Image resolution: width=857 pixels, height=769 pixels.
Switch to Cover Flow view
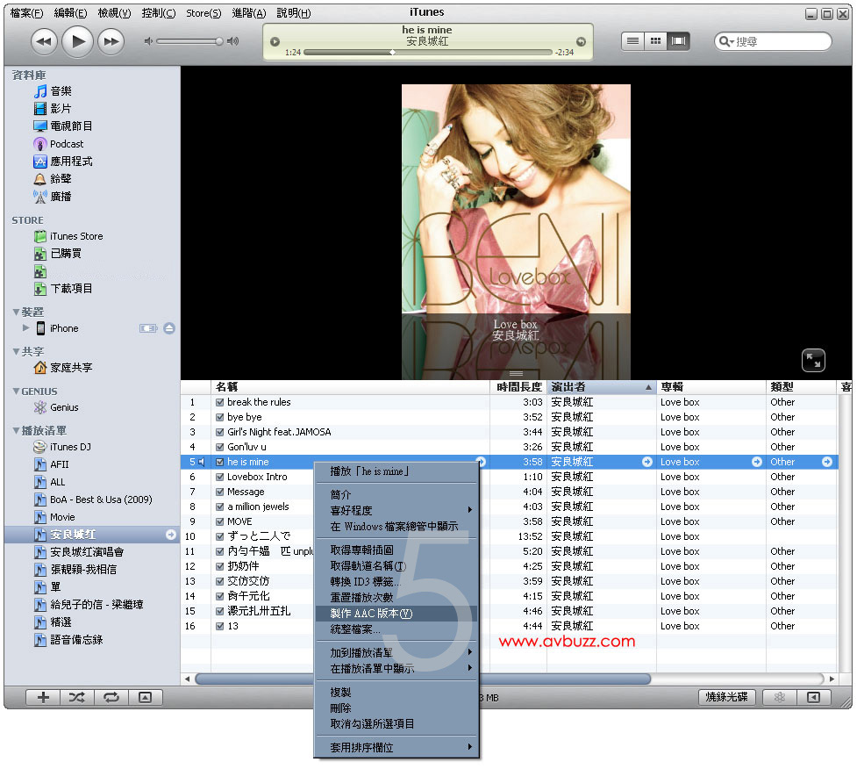[x=678, y=41]
